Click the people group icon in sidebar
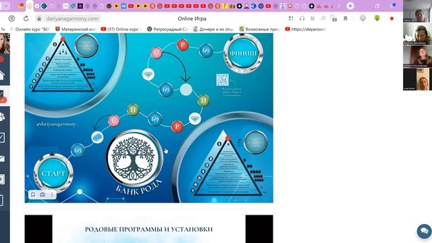 pos(2,117)
